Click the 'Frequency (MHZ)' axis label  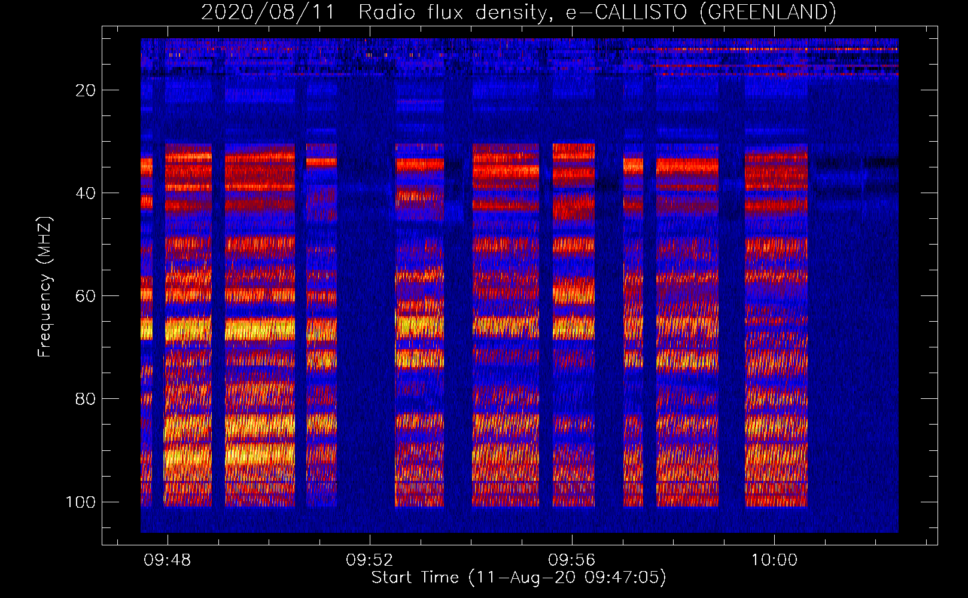pos(45,286)
